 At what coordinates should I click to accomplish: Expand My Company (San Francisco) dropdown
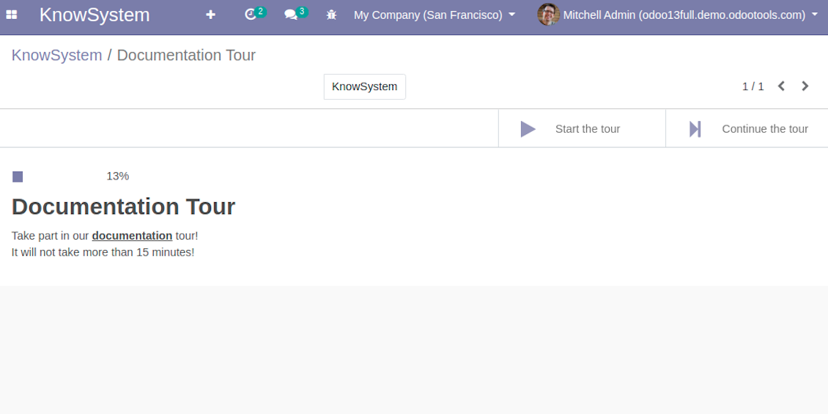coord(435,15)
